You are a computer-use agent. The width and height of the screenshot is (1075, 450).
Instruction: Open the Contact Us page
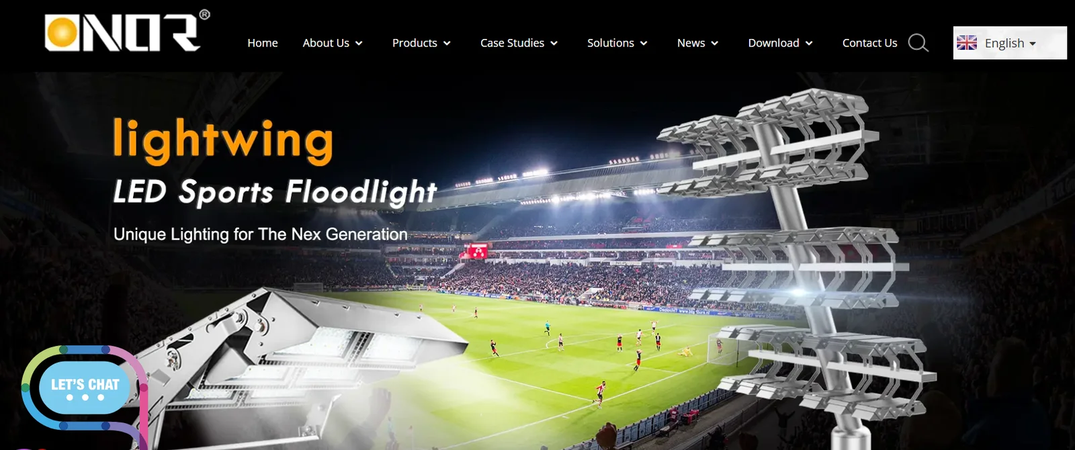pos(869,43)
